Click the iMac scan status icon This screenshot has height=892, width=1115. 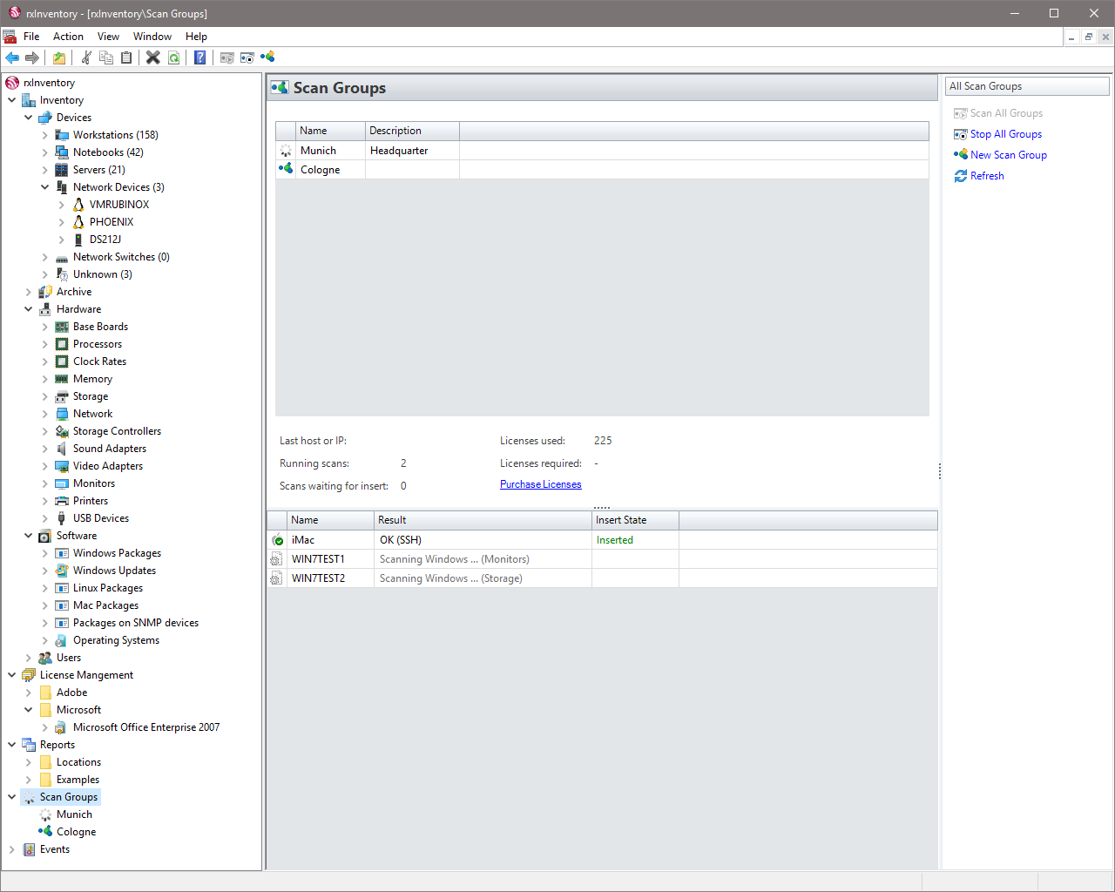277,540
